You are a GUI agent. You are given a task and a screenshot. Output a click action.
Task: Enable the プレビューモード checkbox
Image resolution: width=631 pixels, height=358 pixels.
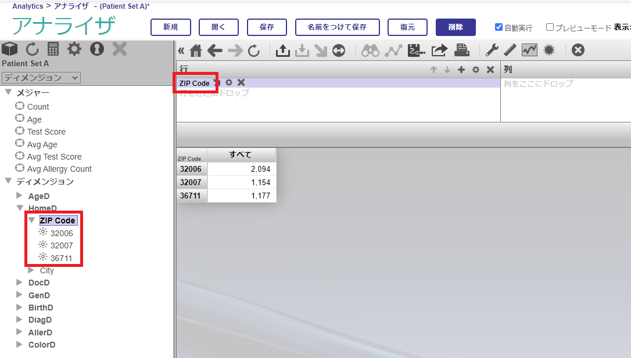click(550, 27)
